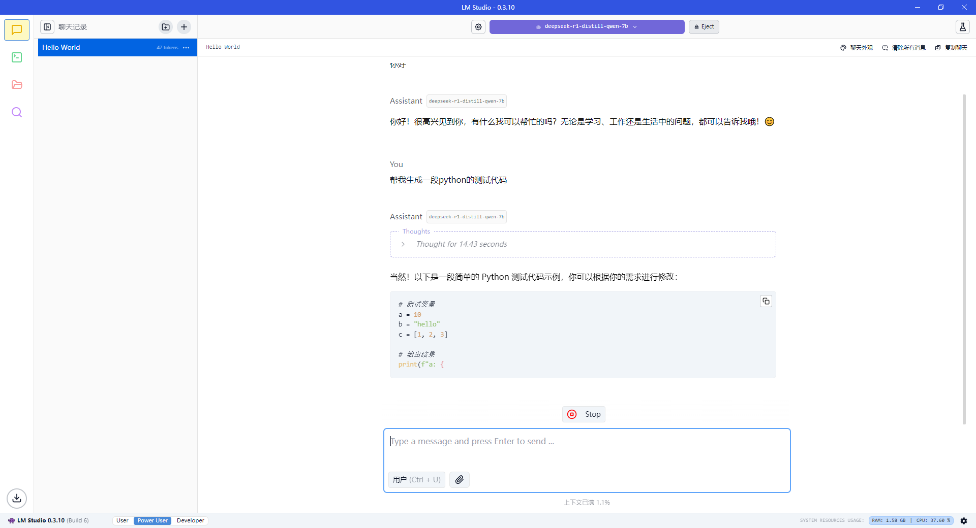Copy the Python code block
976x528 pixels.
click(766, 302)
